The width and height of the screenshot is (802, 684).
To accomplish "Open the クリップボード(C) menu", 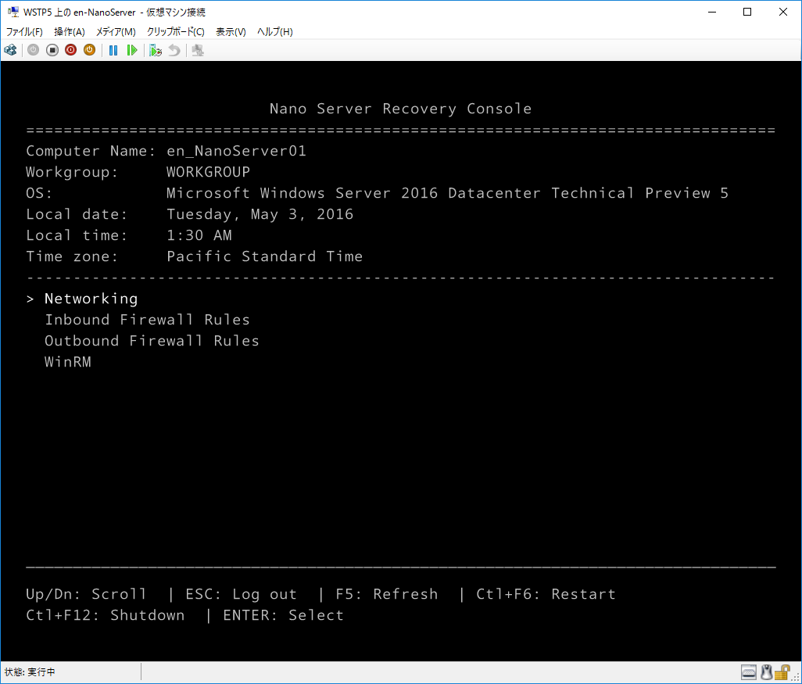I will pos(175,32).
